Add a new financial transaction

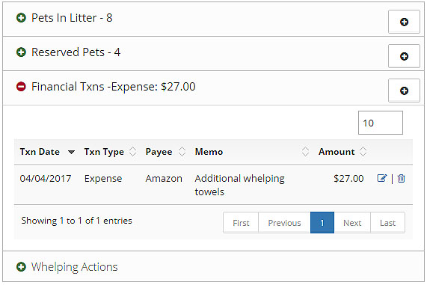[404, 91]
